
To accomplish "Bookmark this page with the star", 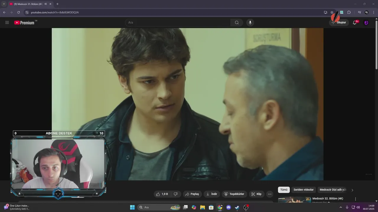I will tap(332, 12).
